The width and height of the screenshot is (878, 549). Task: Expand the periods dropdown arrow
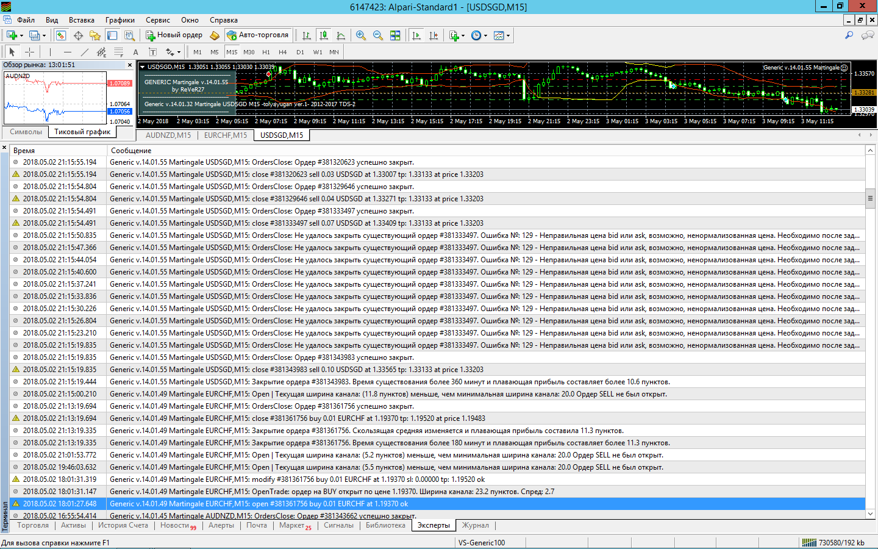click(486, 35)
